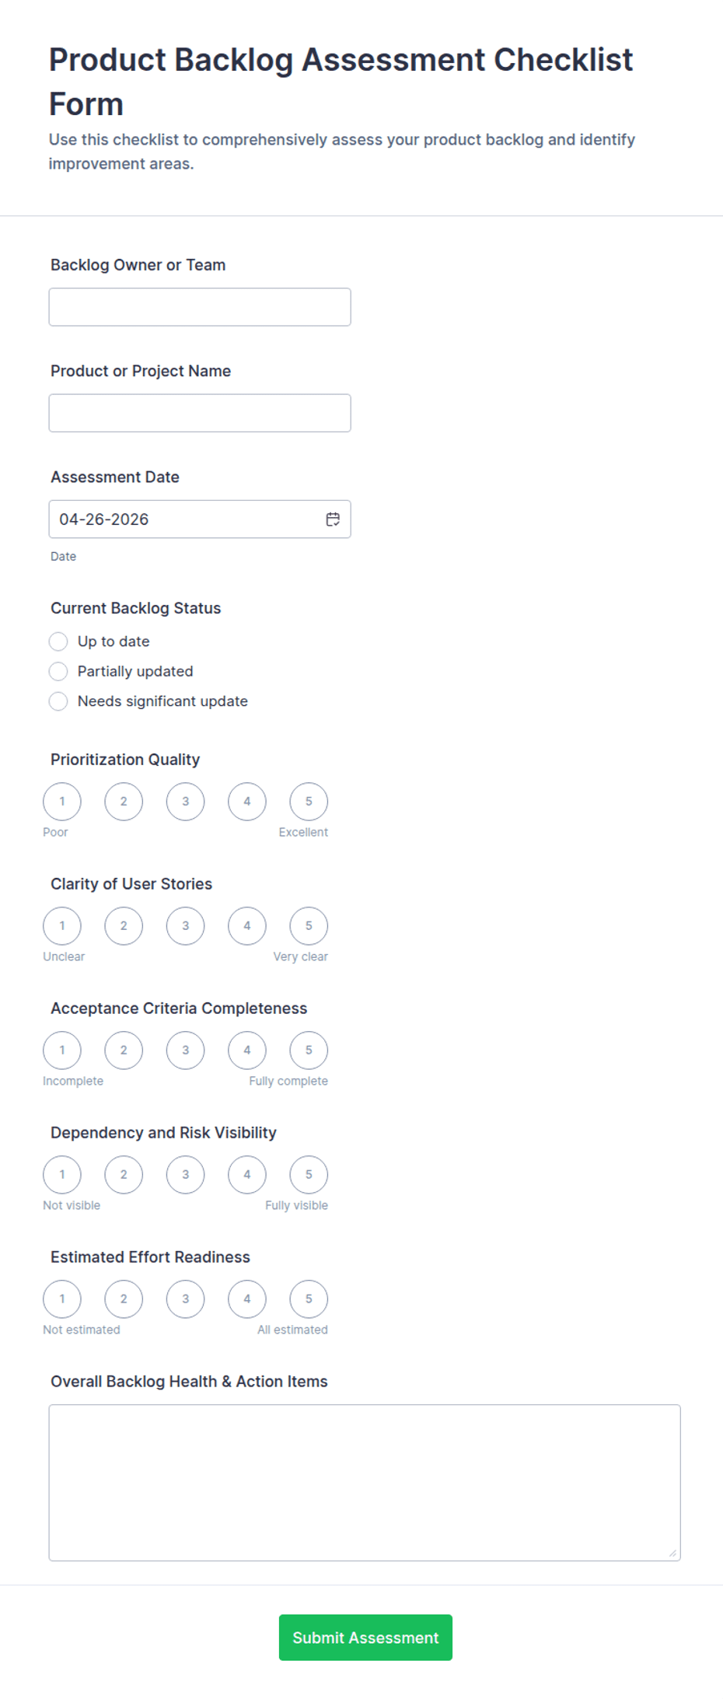Viewport: 723px width, 1699px height.
Task: Select 'Needs significant update' radio option
Action: point(58,701)
